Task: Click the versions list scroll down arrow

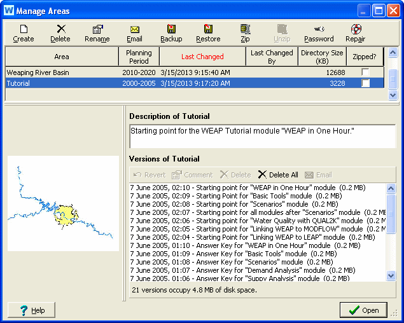Action: [x=391, y=275]
